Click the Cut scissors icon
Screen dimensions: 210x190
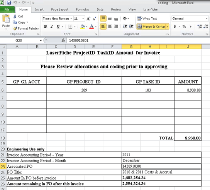click(15, 17)
